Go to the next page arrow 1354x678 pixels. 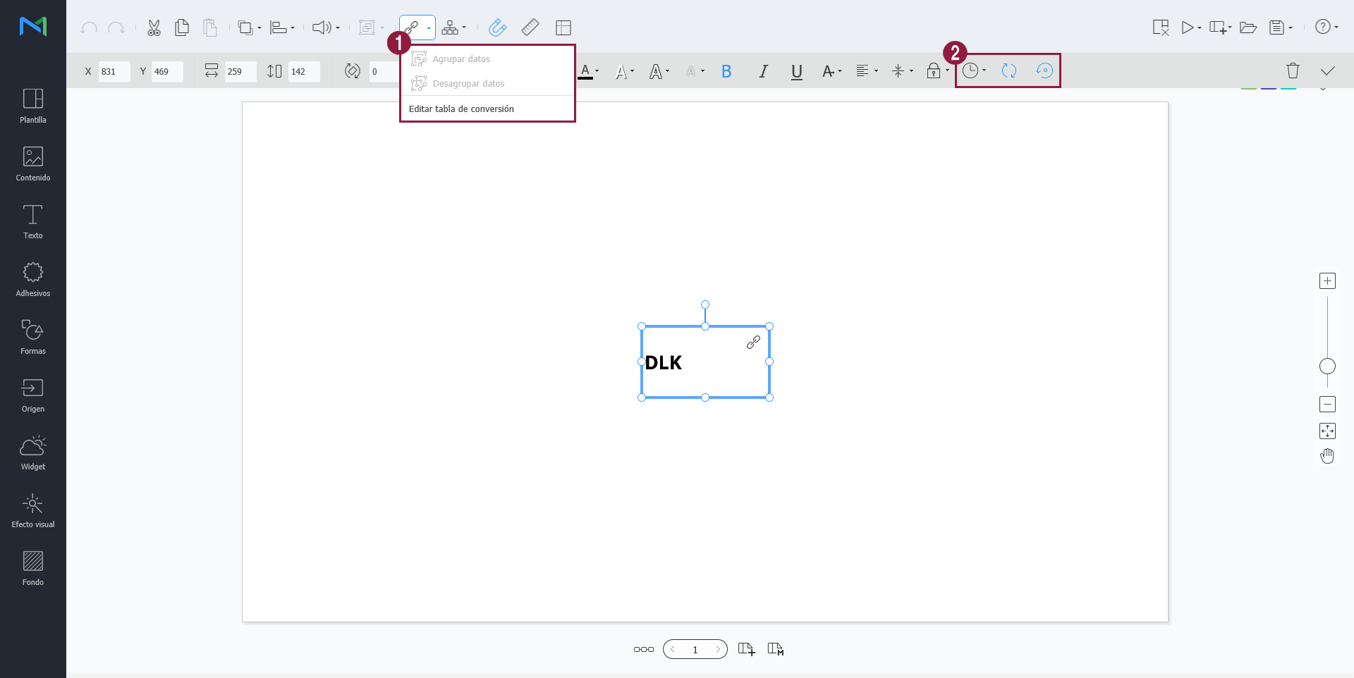pyautogui.click(x=717, y=649)
